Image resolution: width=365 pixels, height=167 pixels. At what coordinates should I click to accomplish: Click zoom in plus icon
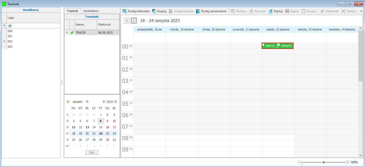point(348,162)
